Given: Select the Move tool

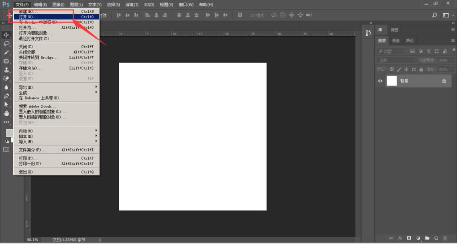Looking at the screenshot, I should click(6, 35).
